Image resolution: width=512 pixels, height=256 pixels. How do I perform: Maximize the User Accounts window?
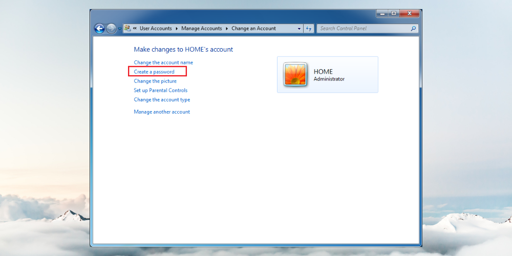pyautogui.click(x=393, y=13)
